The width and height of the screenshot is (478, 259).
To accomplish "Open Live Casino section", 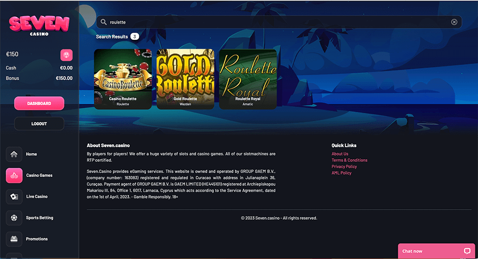I will tap(37, 197).
